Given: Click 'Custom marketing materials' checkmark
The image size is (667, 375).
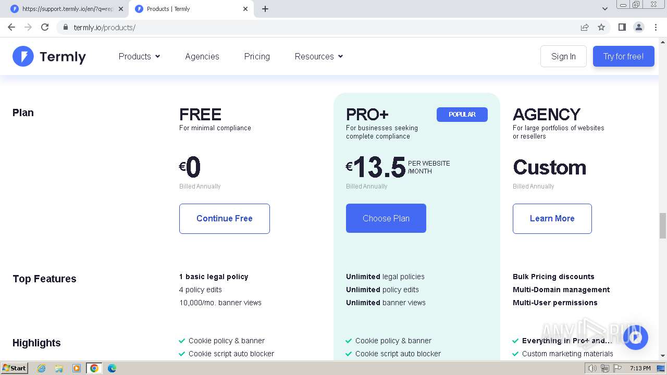Looking at the screenshot, I should (x=515, y=354).
